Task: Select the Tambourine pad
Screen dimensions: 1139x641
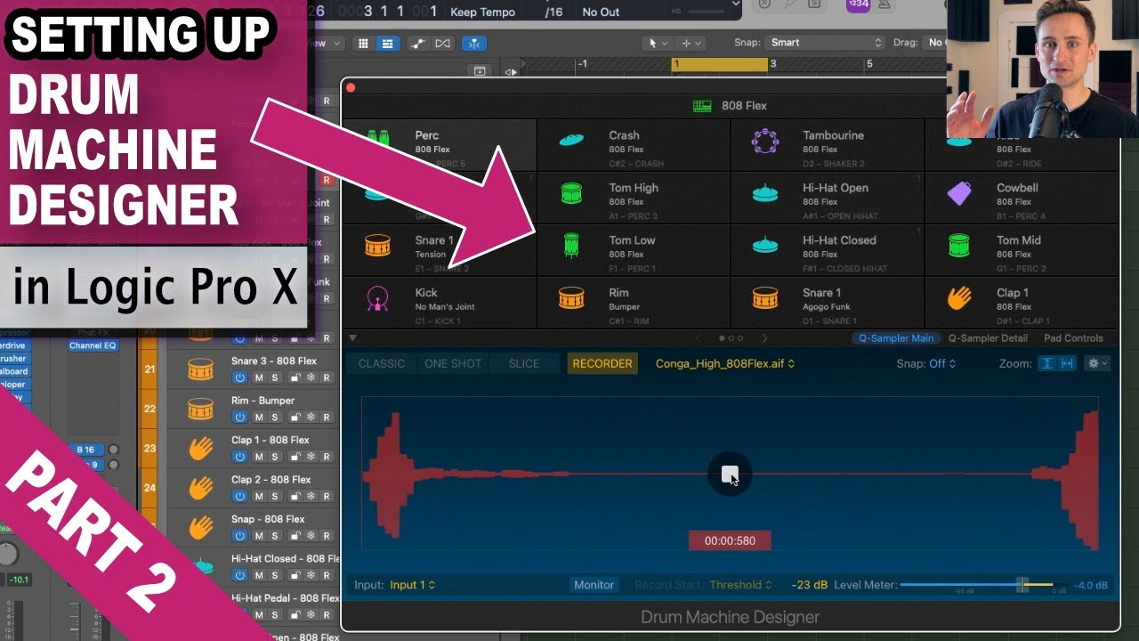Action: tap(828, 146)
